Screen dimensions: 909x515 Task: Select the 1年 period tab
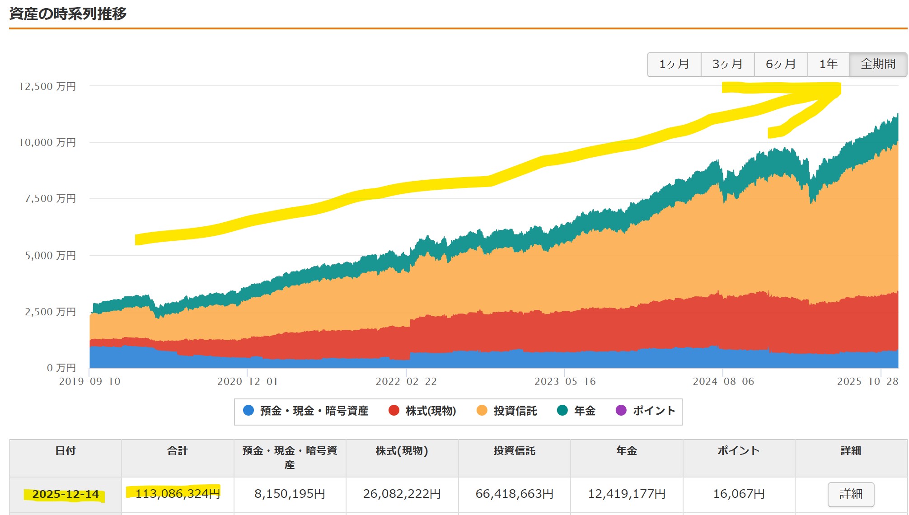coord(828,64)
